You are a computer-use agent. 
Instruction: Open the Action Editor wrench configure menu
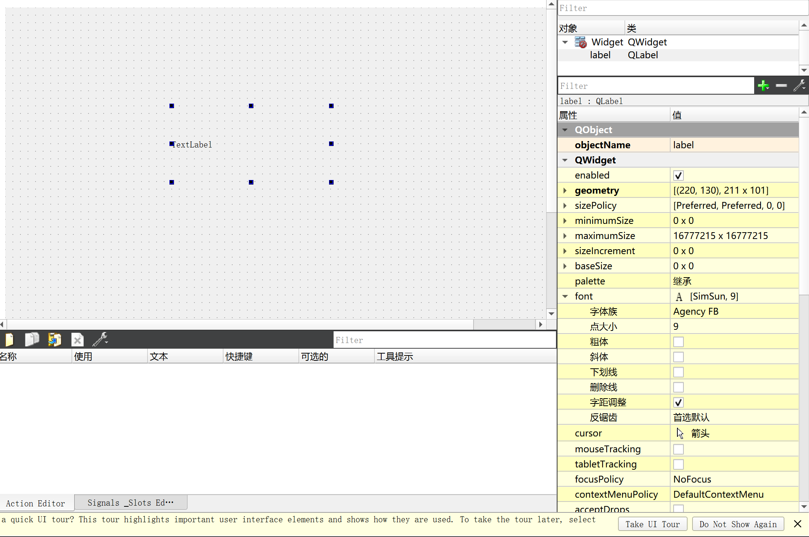101,340
